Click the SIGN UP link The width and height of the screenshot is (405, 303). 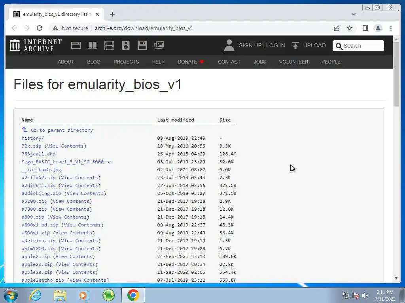point(250,46)
